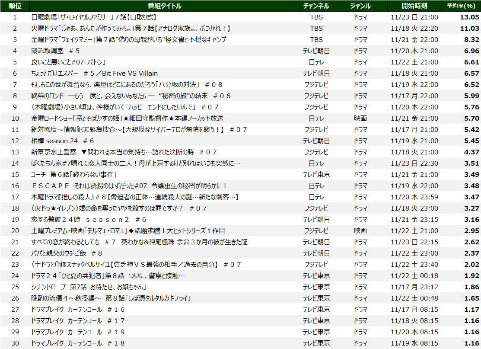Click the チャンネル column header

[x=316, y=6]
